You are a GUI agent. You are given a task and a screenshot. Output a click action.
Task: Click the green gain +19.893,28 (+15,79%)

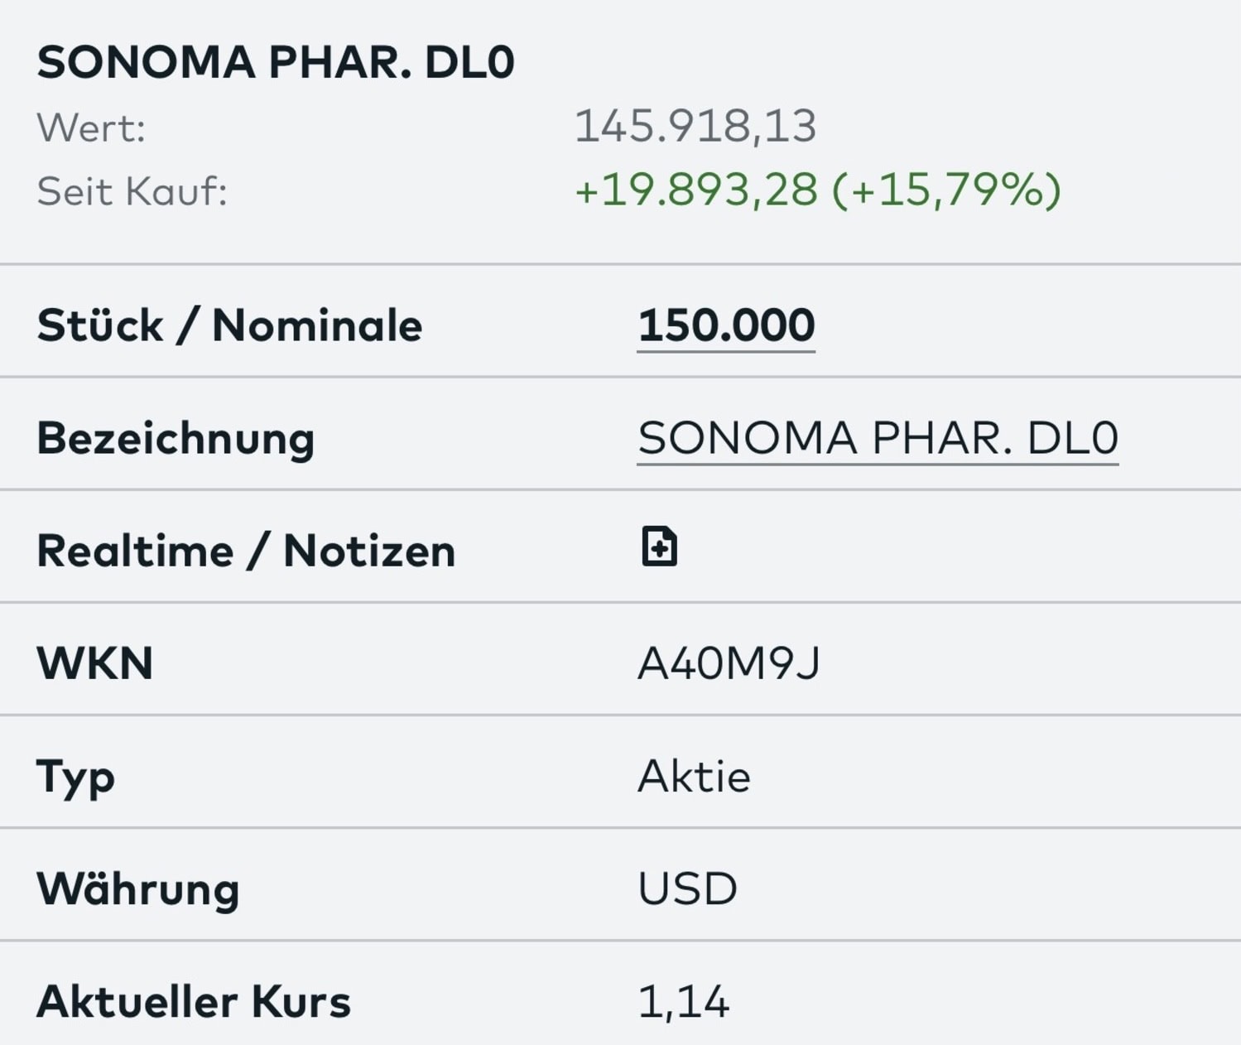pyautogui.click(x=817, y=190)
